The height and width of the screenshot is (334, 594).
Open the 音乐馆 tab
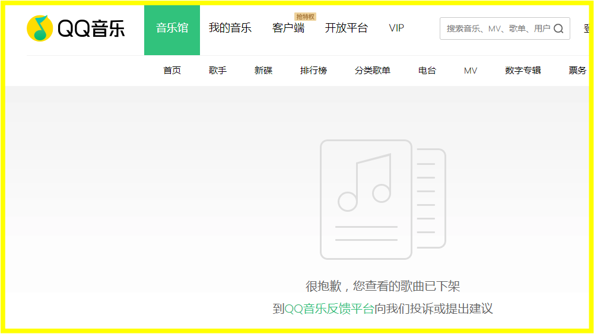coord(172,30)
